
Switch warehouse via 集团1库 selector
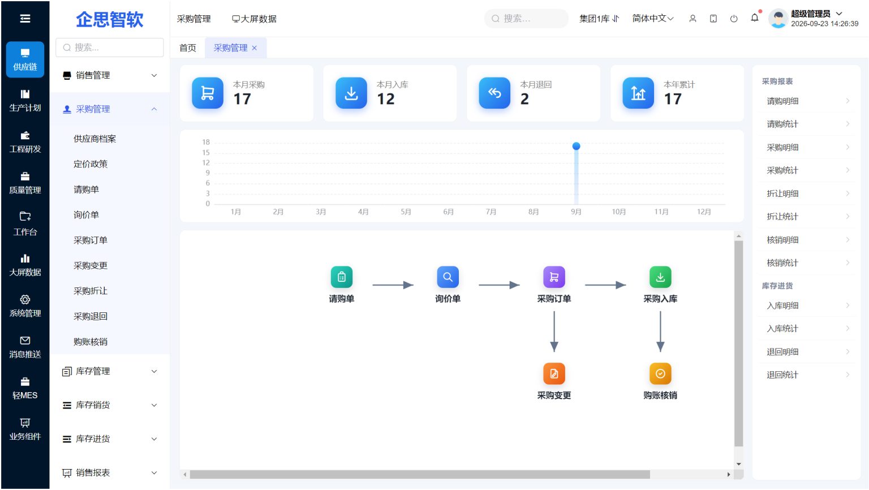click(599, 19)
